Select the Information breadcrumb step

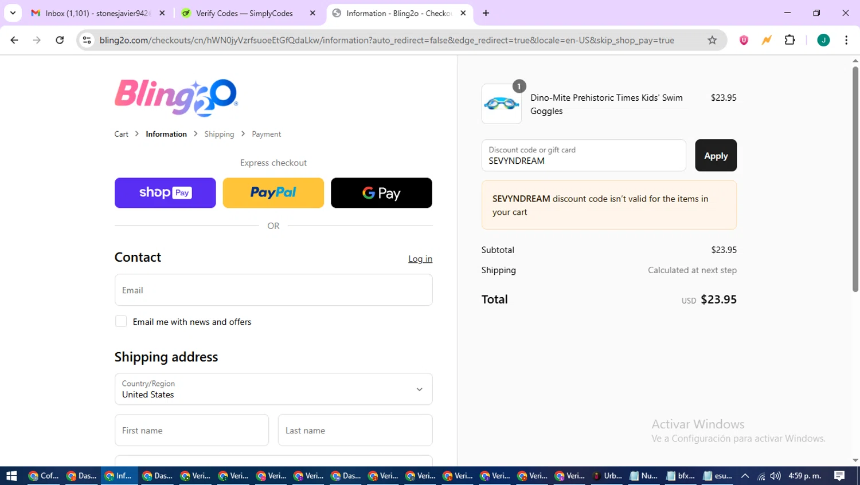click(x=166, y=134)
